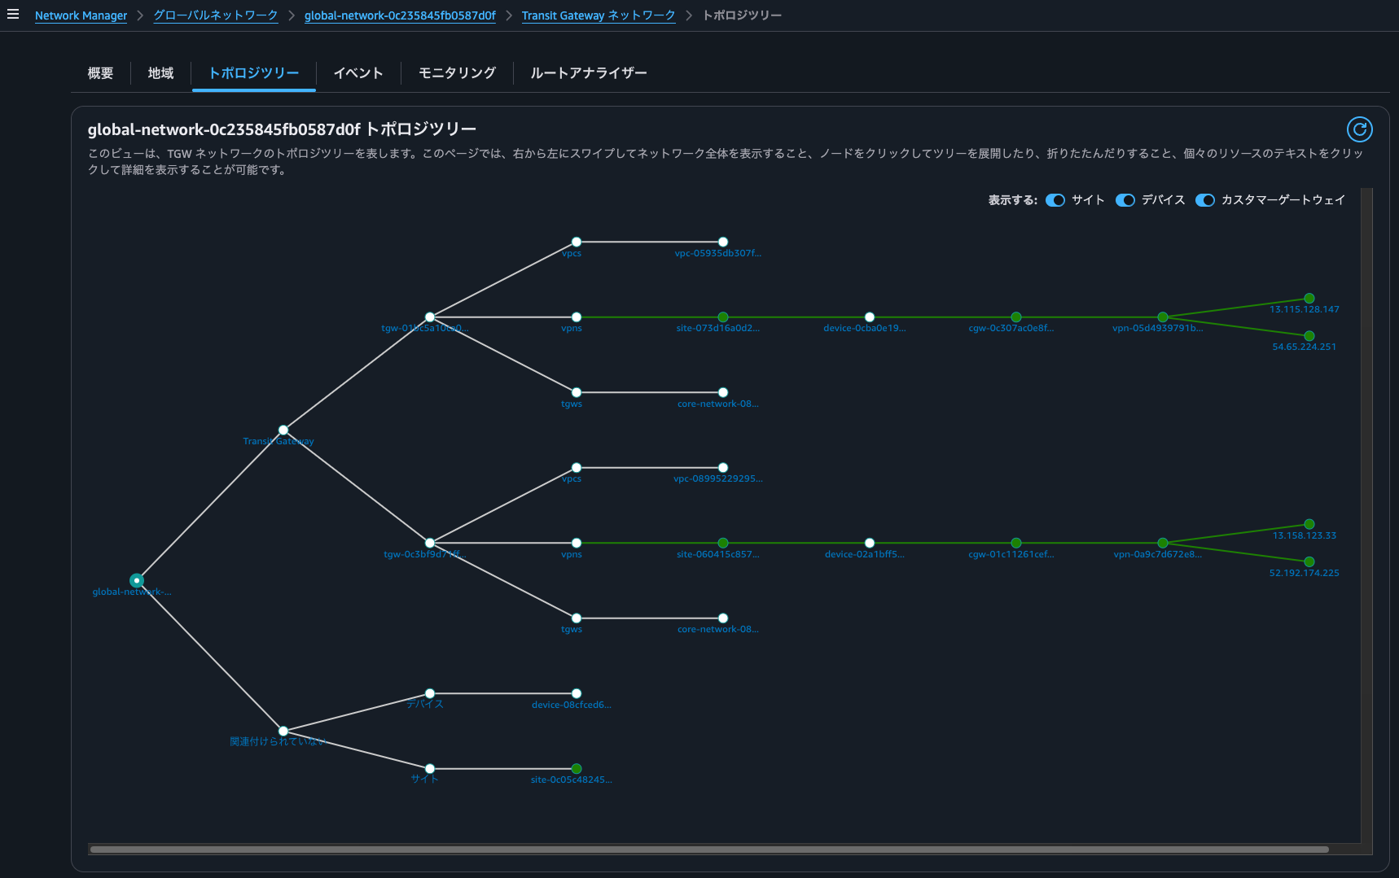Image resolution: width=1399 pixels, height=878 pixels.
Task: Collapse the 関連付けられていない node
Action: pyautogui.click(x=283, y=731)
